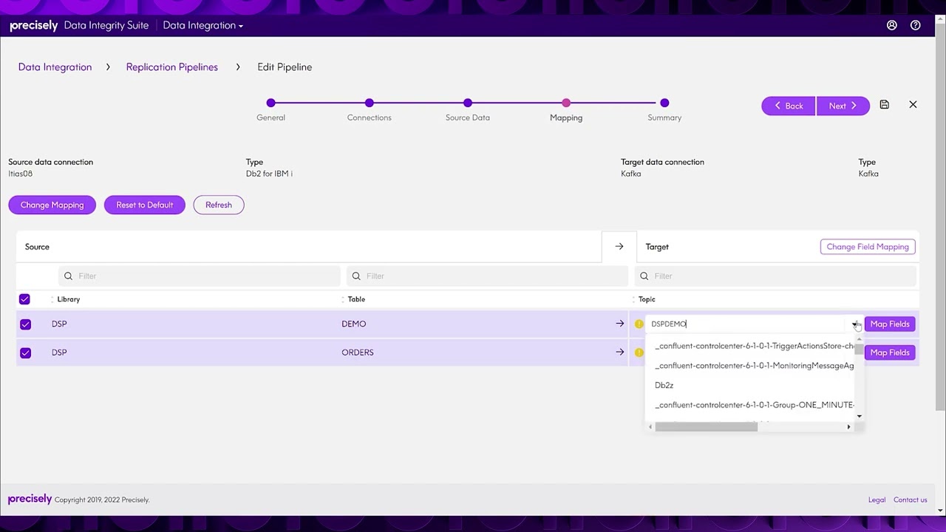Click the dropdown list scroll-right arrow
Image resolution: width=946 pixels, height=532 pixels.
pyautogui.click(x=848, y=426)
